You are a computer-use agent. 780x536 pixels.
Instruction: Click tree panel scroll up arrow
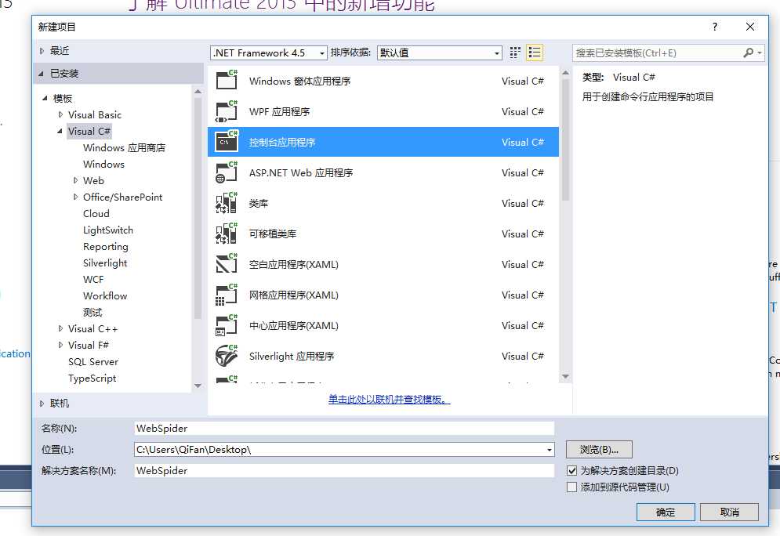click(198, 92)
